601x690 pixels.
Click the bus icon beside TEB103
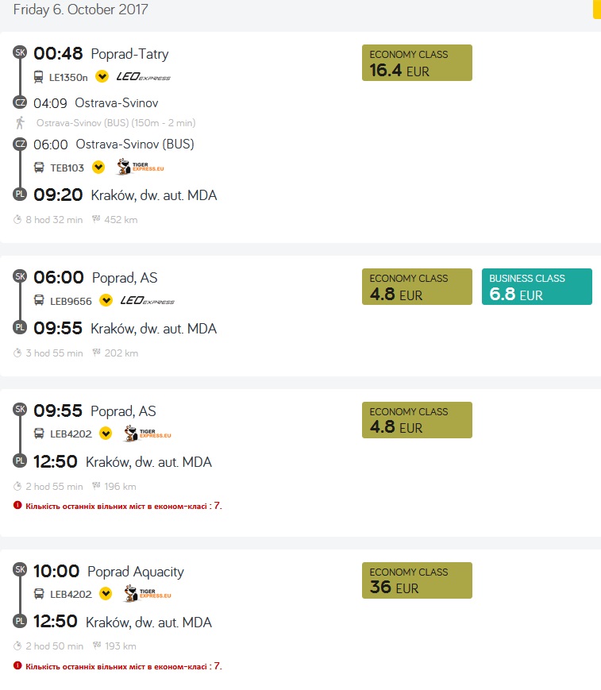click(x=39, y=168)
